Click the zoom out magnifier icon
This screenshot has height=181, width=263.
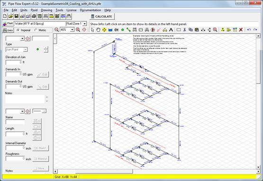point(57,30)
